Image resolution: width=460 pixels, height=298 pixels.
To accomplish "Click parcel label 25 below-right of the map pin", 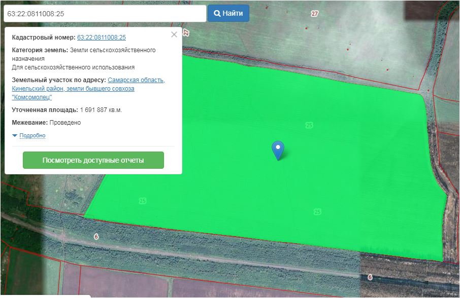I will (x=317, y=212).
